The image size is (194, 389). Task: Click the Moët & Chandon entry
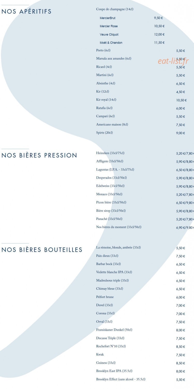111,43
